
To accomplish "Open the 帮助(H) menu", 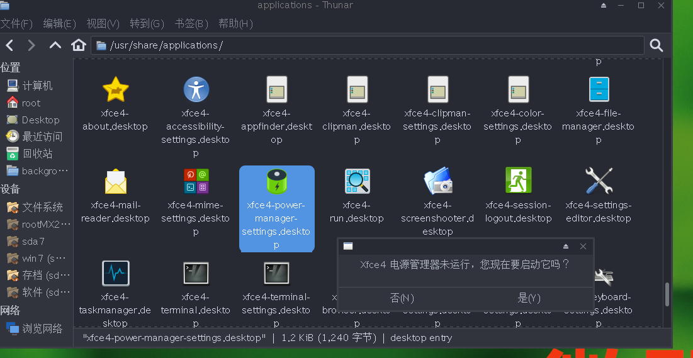I will pos(235,24).
